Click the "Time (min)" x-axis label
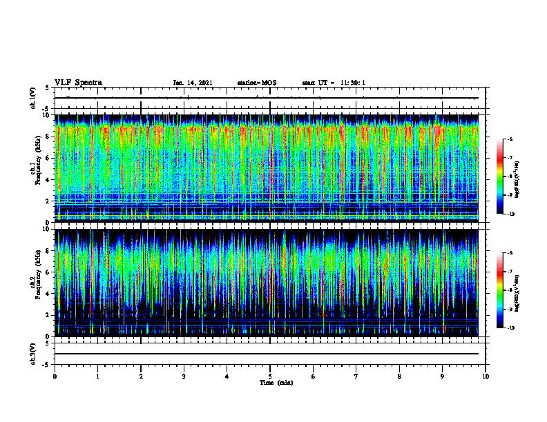Viewport: 547px width, 422px height. [x=276, y=383]
